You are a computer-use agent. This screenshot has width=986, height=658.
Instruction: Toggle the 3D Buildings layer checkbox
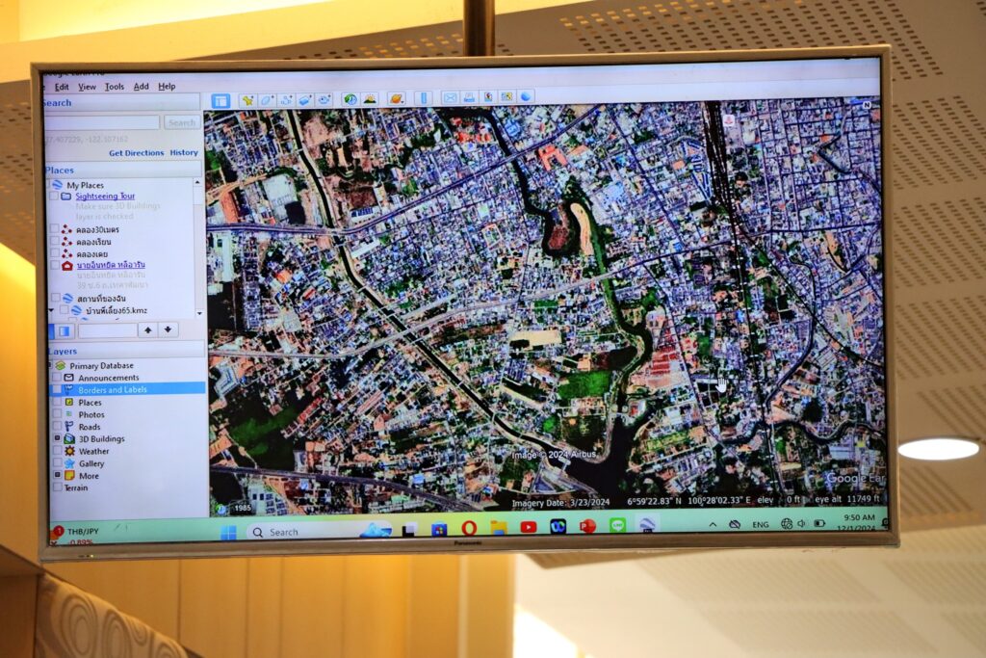pos(58,438)
